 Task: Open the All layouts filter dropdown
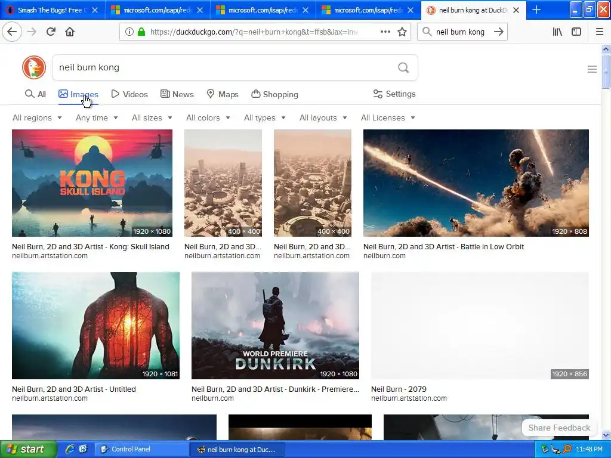click(323, 117)
